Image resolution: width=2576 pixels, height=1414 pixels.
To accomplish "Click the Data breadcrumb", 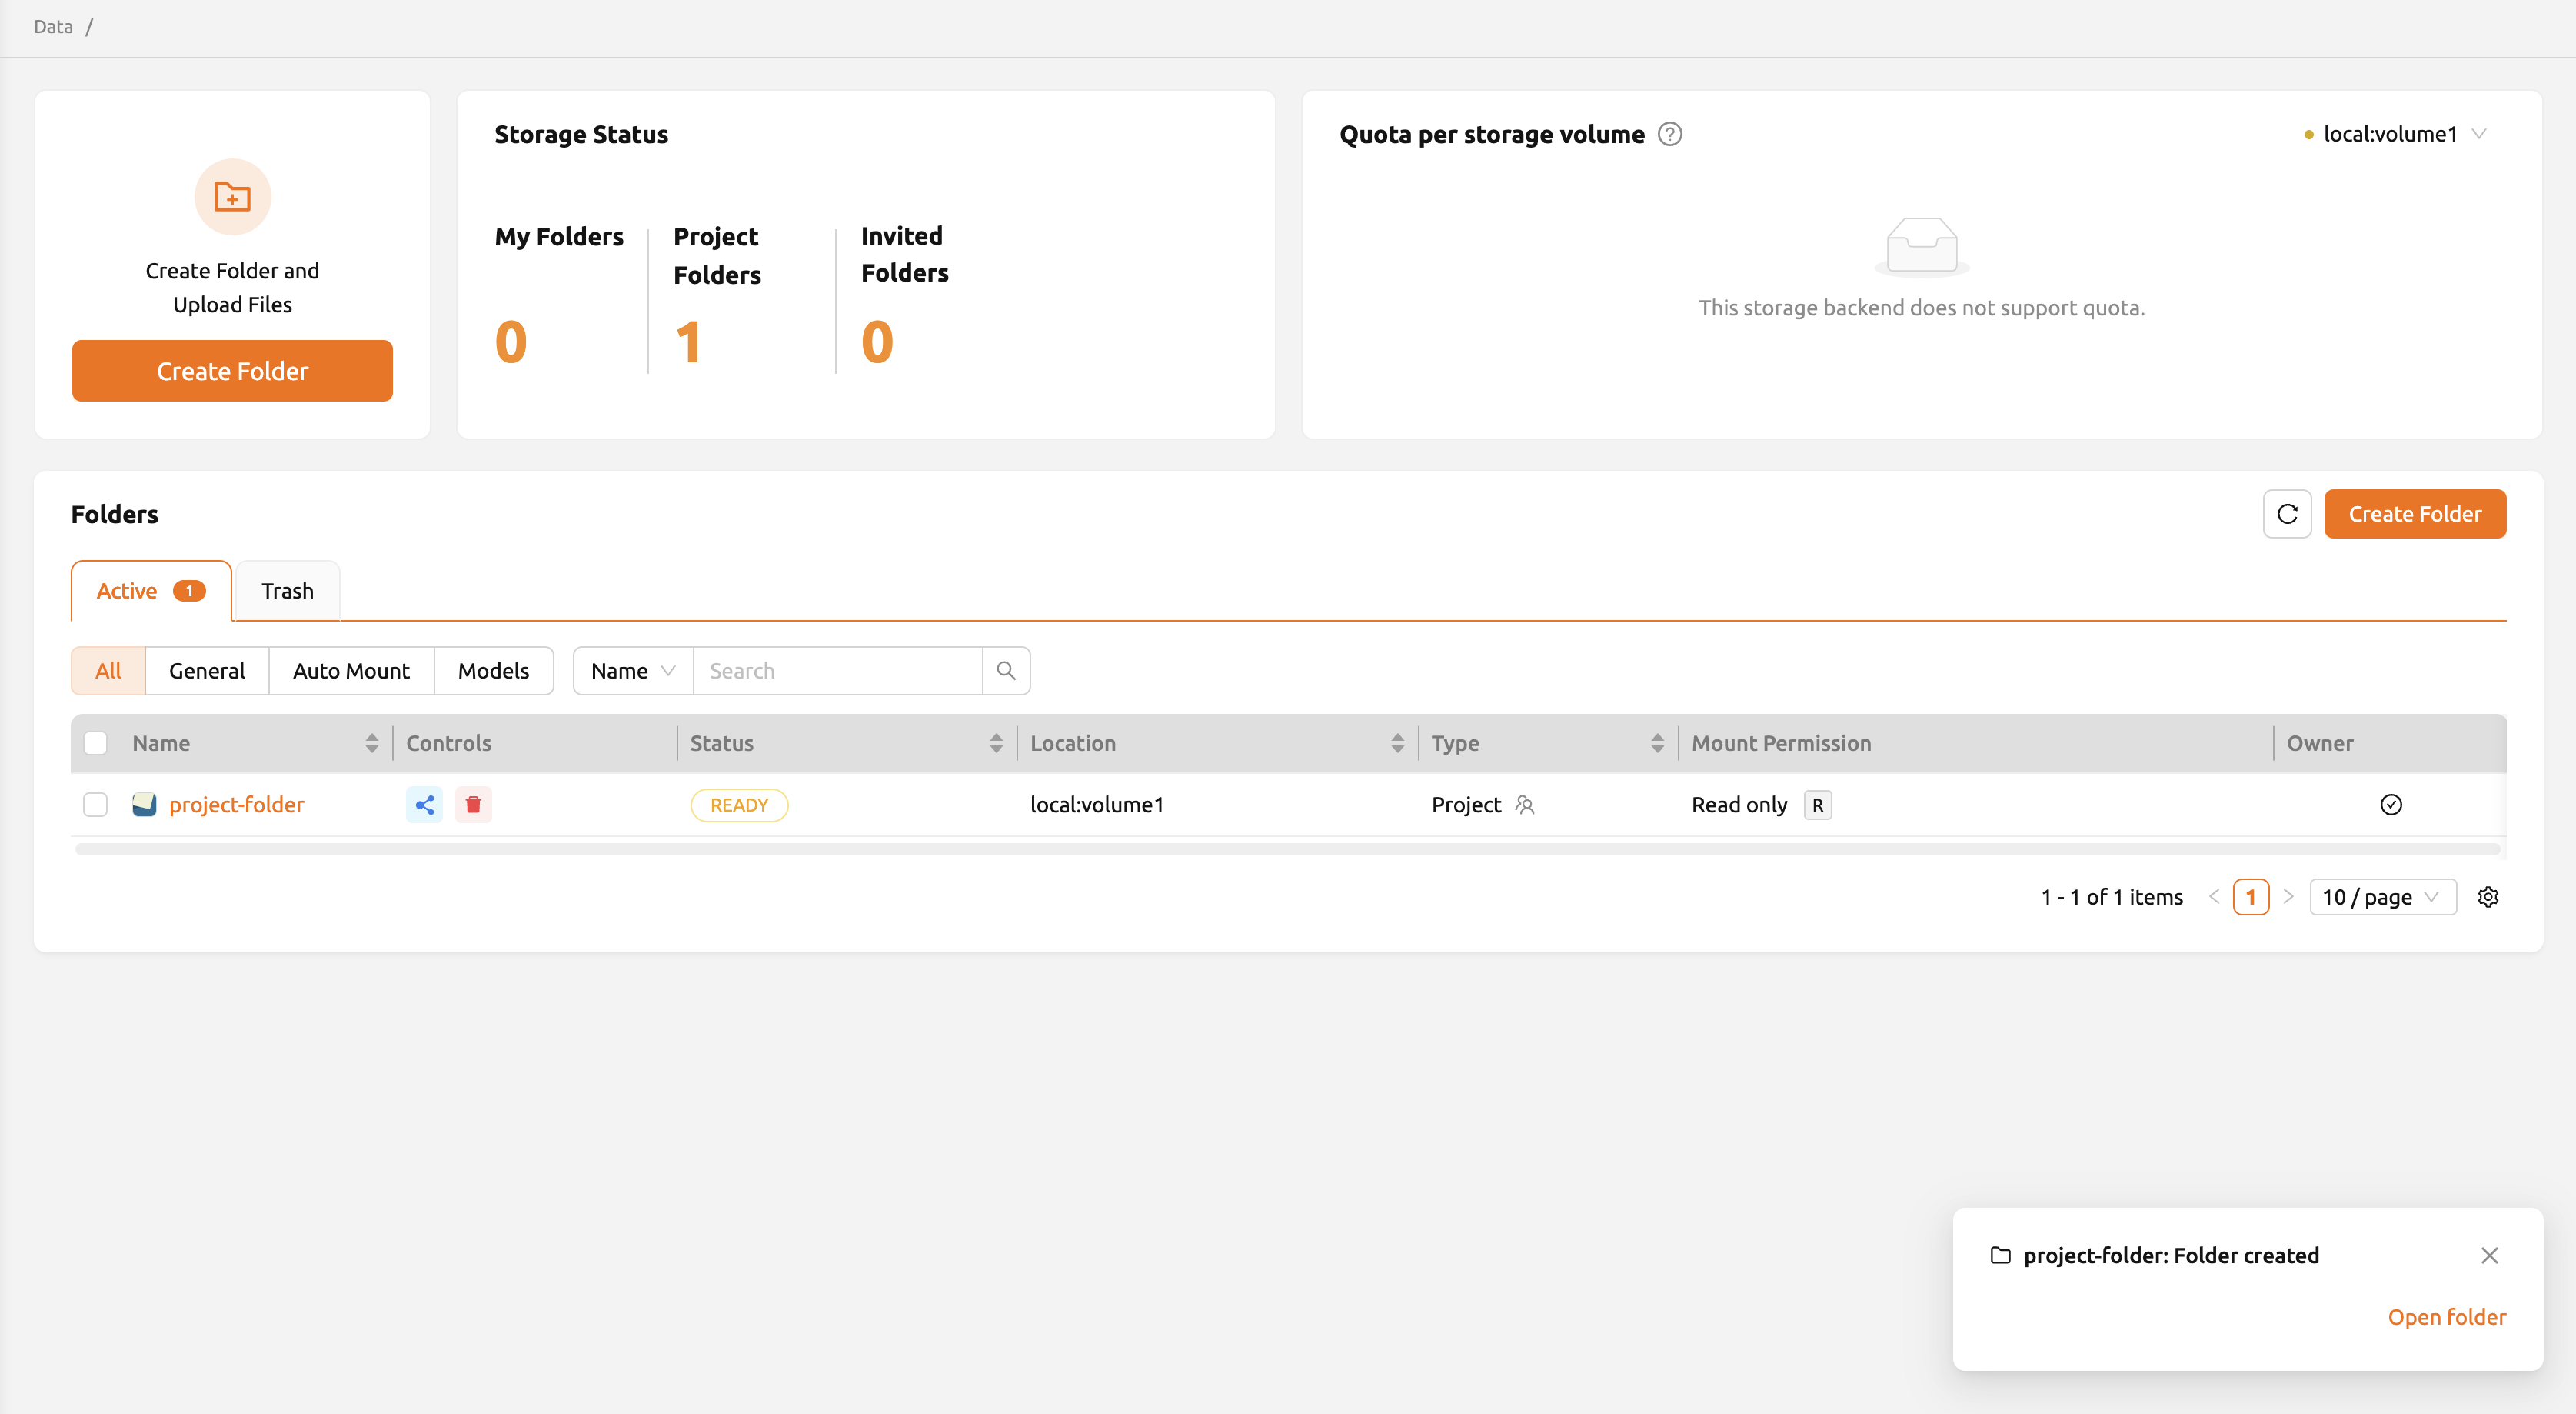I will click(53, 27).
